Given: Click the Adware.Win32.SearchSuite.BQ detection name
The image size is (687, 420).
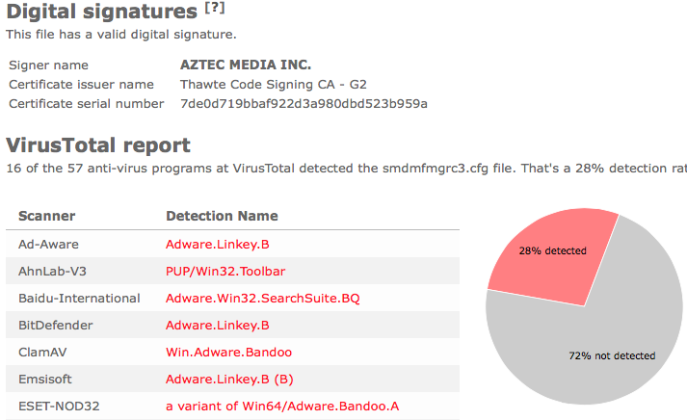Looking at the screenshot, I should 262,299.
